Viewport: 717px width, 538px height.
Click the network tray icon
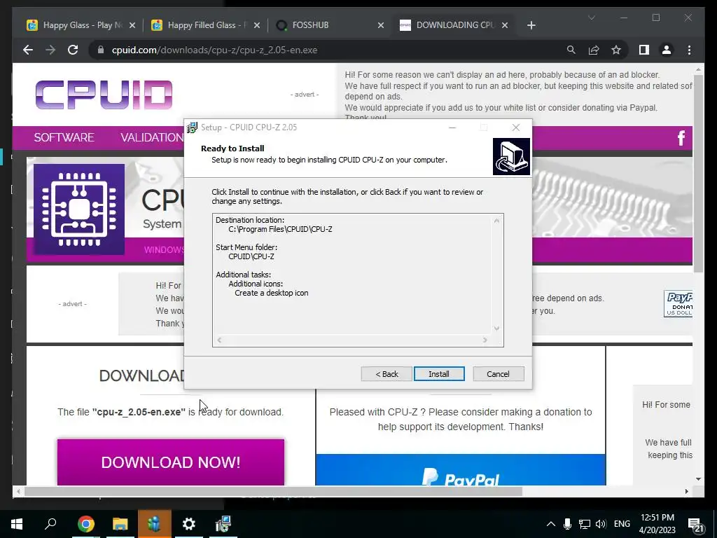click(585, 524)
